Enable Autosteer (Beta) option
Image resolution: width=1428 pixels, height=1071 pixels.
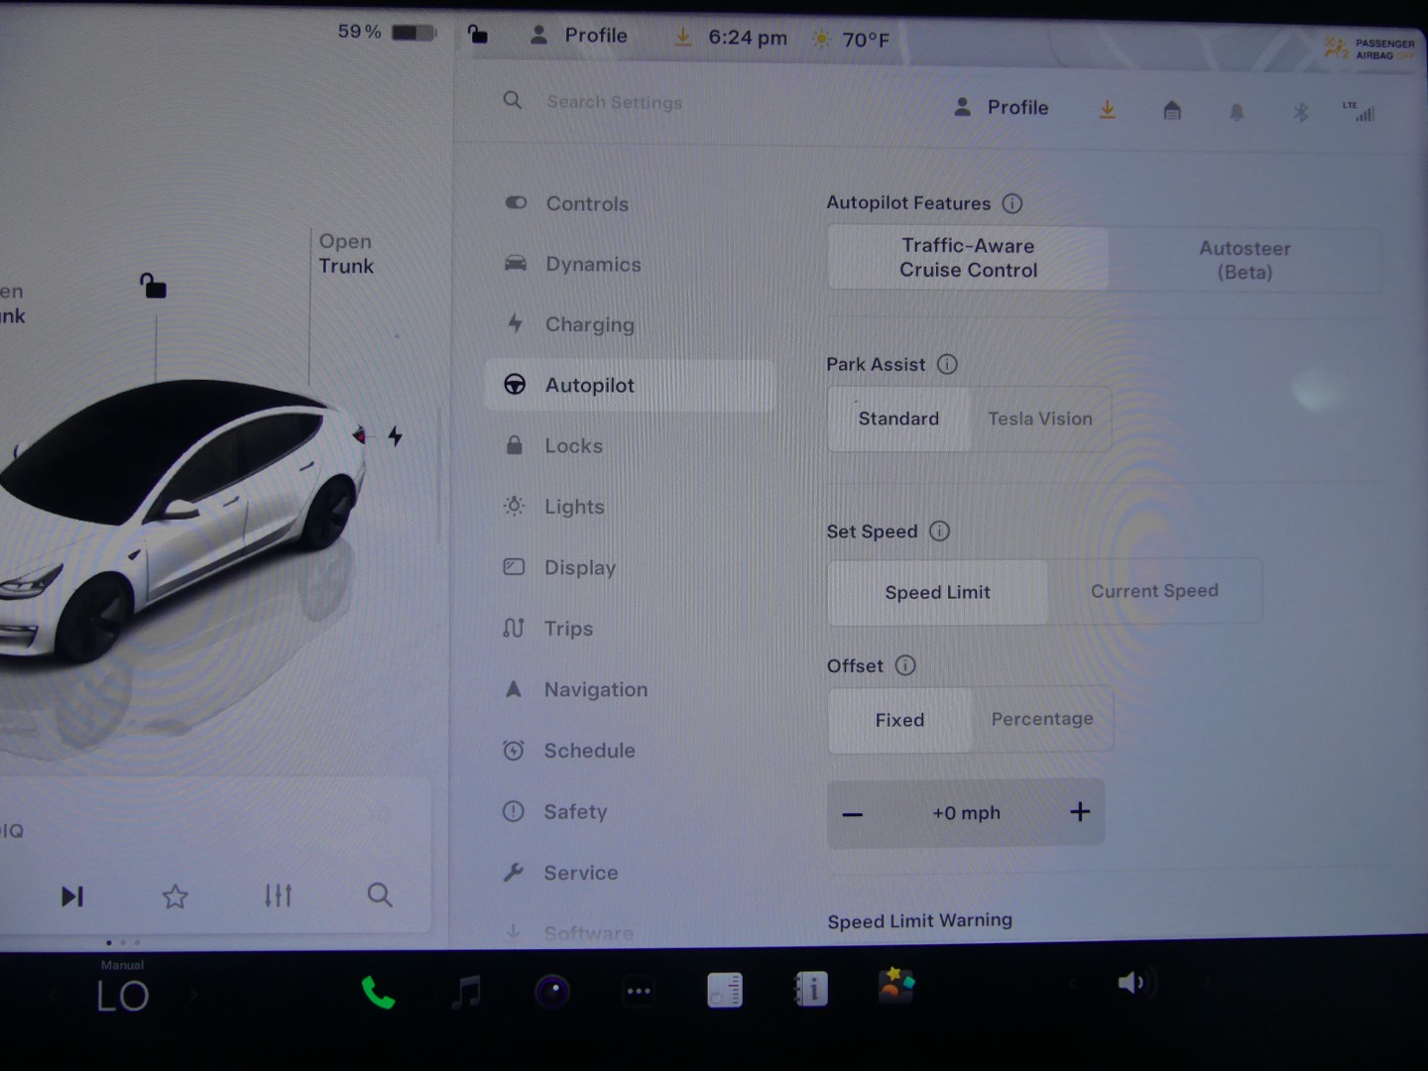[1244, 260]
